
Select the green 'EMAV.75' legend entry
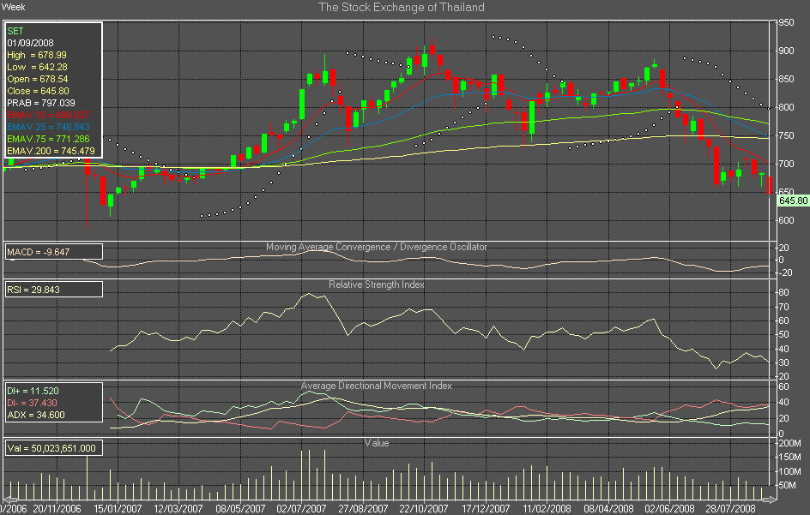coord(48,139)
